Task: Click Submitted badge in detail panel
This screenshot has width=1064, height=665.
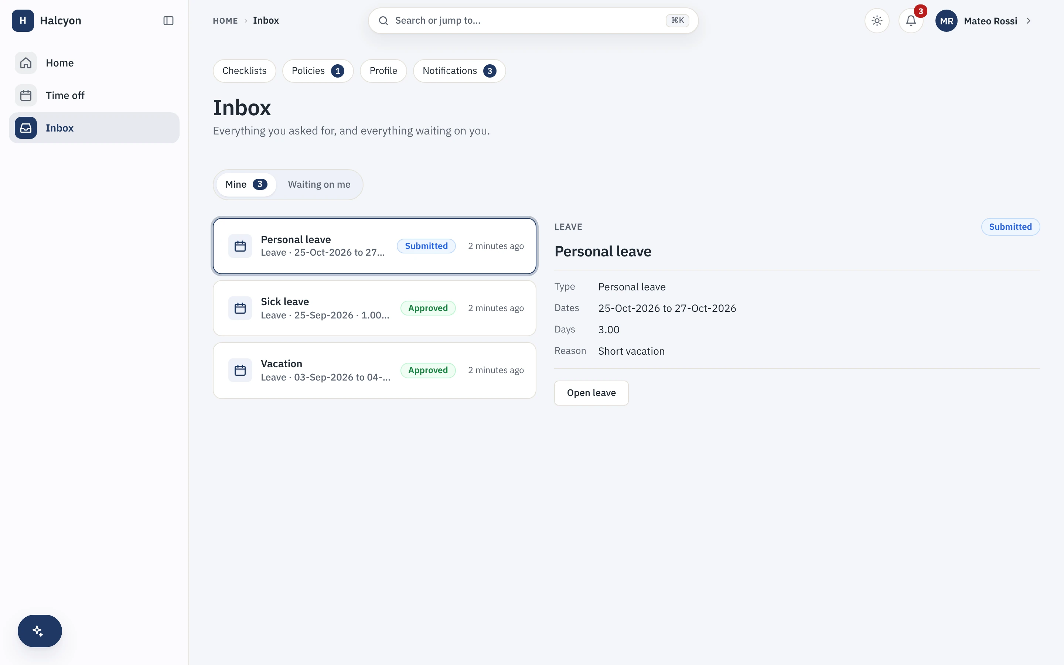Action: [x=1010, y=227]
